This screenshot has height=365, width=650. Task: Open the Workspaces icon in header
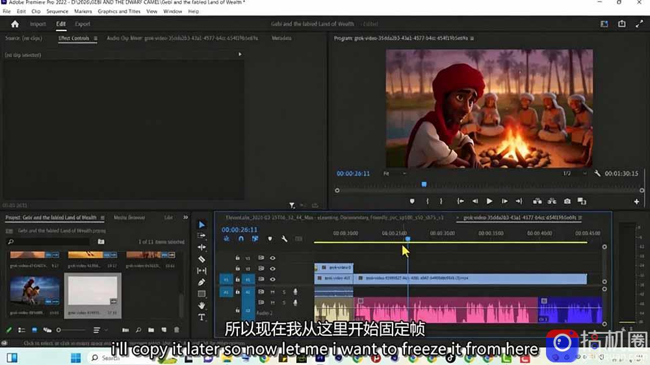[x=604, y=24]
